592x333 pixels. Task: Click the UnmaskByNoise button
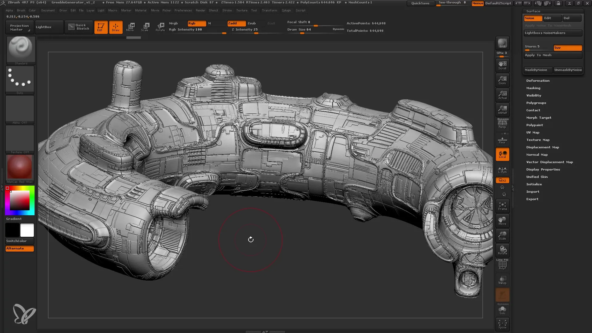(568, 70)
